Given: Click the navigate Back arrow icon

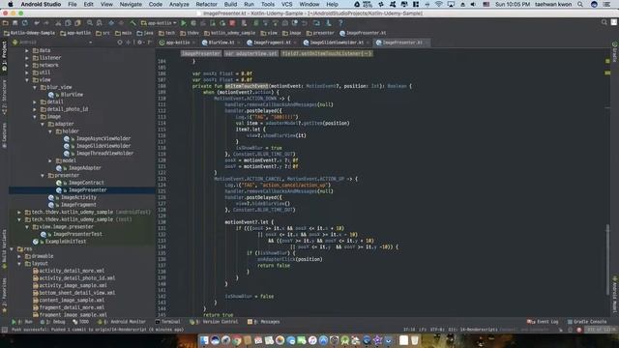Looking at the screenshot, I should click(x=111, y=23).
